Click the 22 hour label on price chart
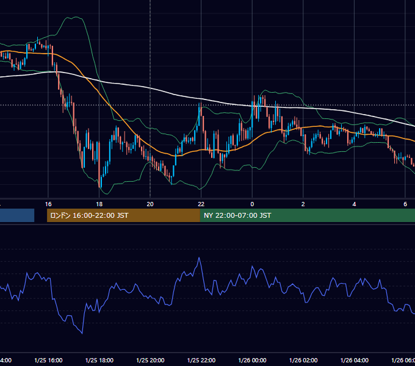 [201, 204]
